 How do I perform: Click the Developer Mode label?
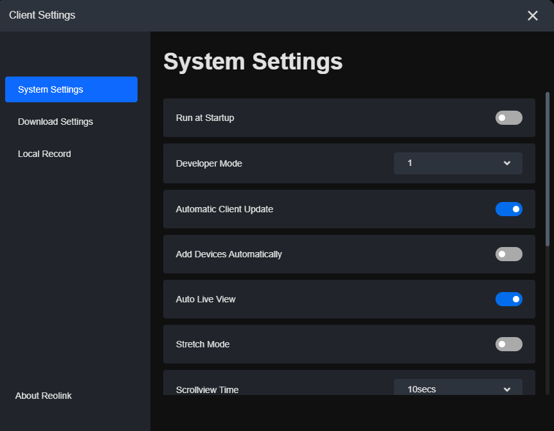(209, 163)
